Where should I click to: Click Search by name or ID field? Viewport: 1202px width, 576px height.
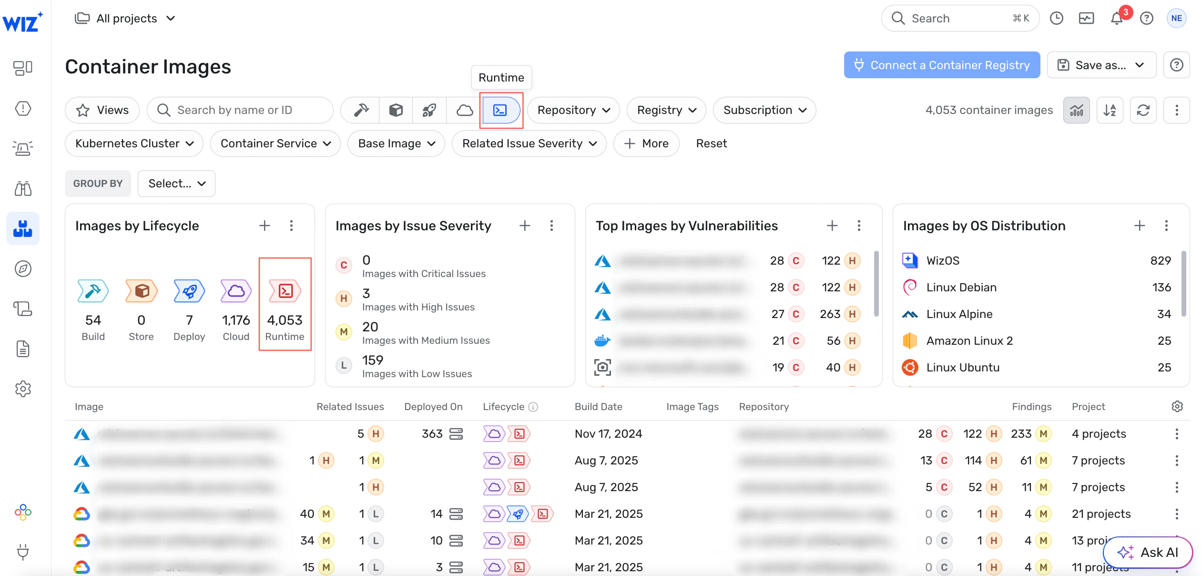click(x=240, y=110)
